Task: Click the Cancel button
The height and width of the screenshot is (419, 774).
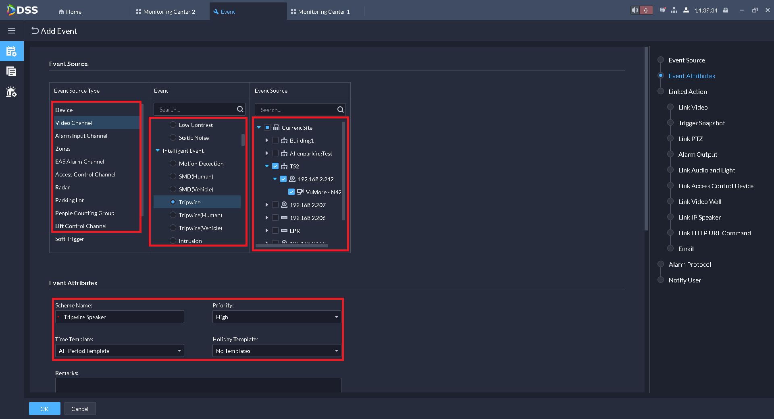Action: 80,409
